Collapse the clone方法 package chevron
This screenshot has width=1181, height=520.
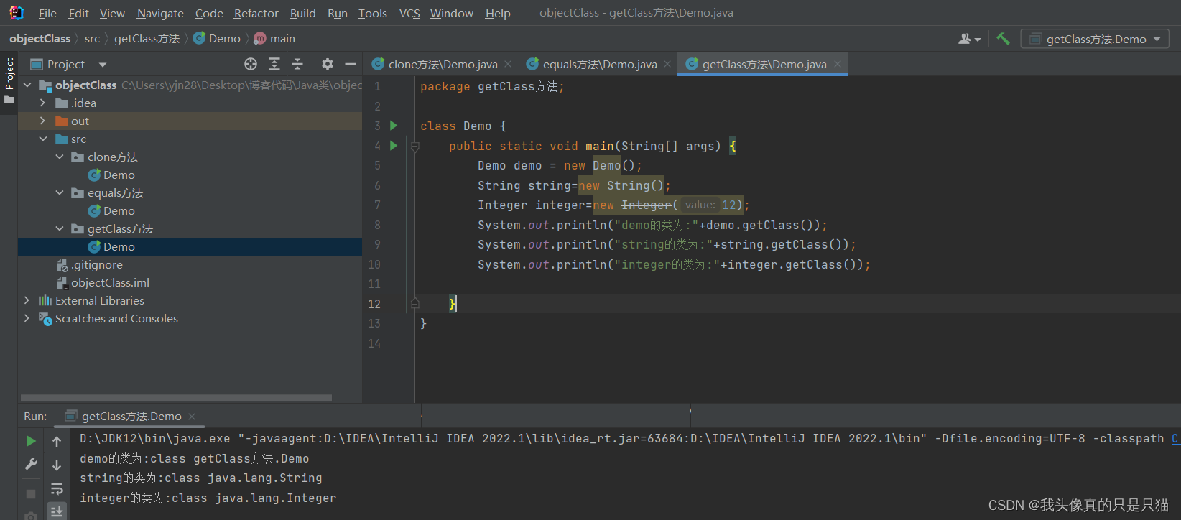coord(60,157)
